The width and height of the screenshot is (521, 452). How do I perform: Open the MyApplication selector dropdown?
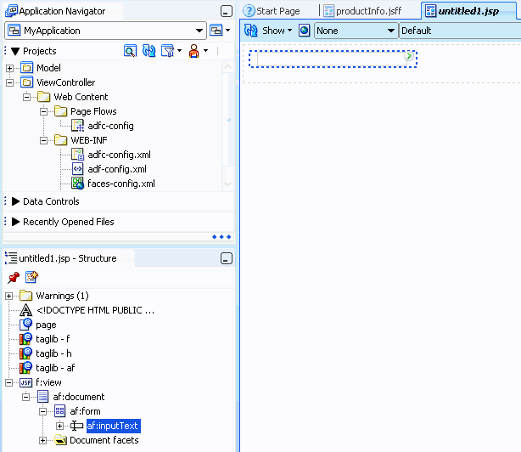click(x=105, y=31)
